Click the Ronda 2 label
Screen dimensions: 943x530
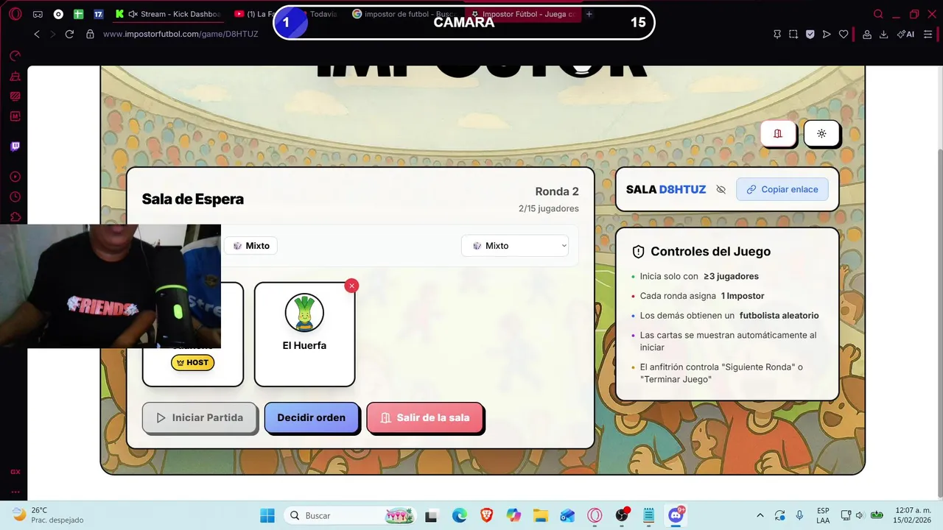tap(557, 191)
